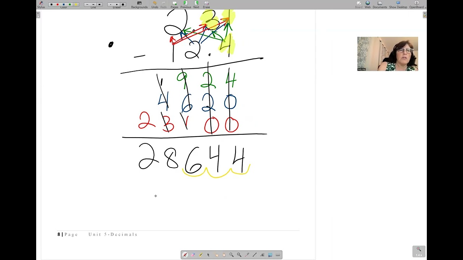Choose the medium line width
The height and width of the screenshot is (260, 463).
coord(93,4)
